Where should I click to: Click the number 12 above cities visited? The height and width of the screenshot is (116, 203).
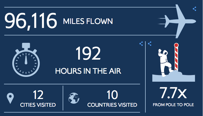(x=38, y=95)
